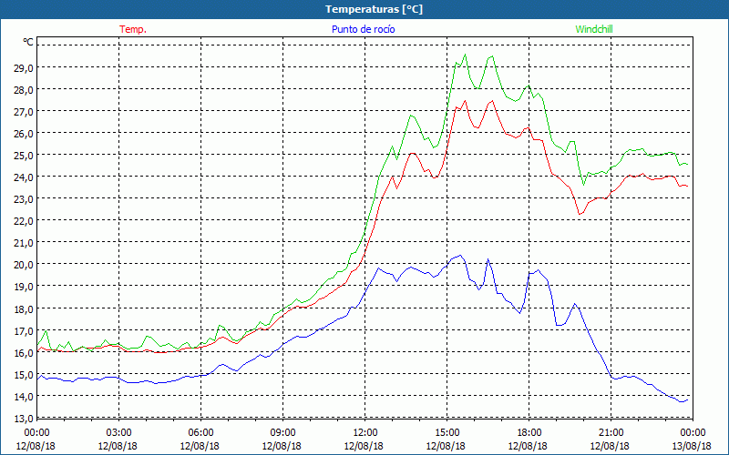Click the 19,0 y-axis value
Screen dimensions: 729x455
click(24, 287)
